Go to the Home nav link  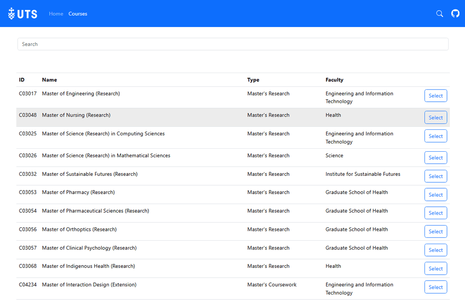click(56, 14)
